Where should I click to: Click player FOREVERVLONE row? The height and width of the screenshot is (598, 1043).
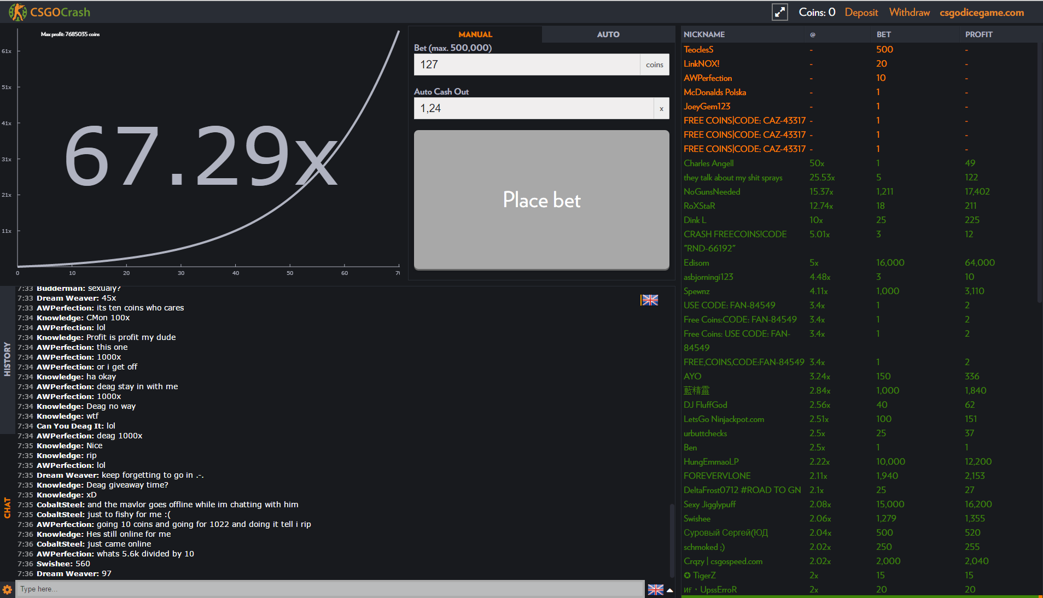(x=859, y=476)
